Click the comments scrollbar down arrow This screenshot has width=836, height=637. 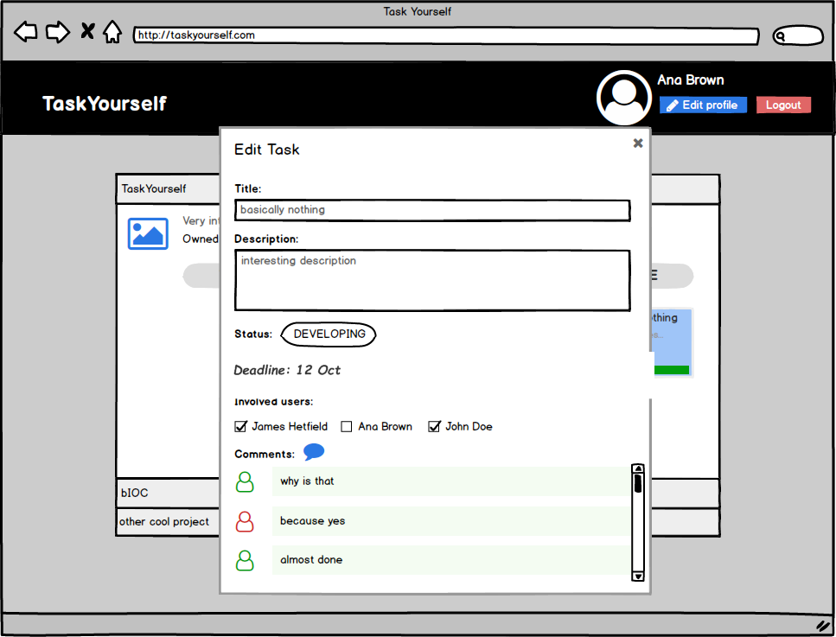coord(638,576)
